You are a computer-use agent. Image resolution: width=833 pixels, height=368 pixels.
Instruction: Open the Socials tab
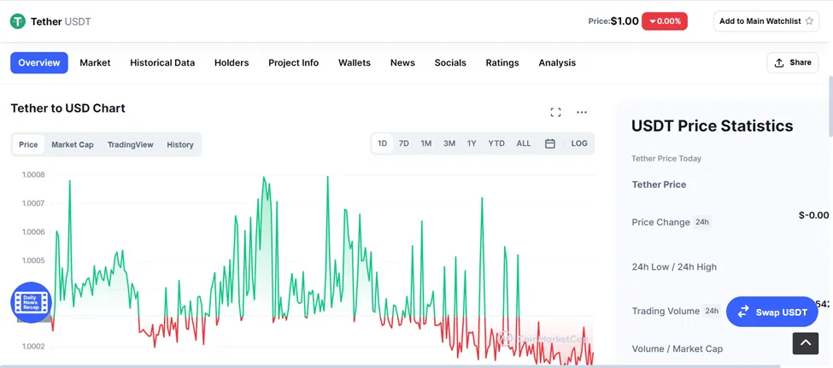450,62
